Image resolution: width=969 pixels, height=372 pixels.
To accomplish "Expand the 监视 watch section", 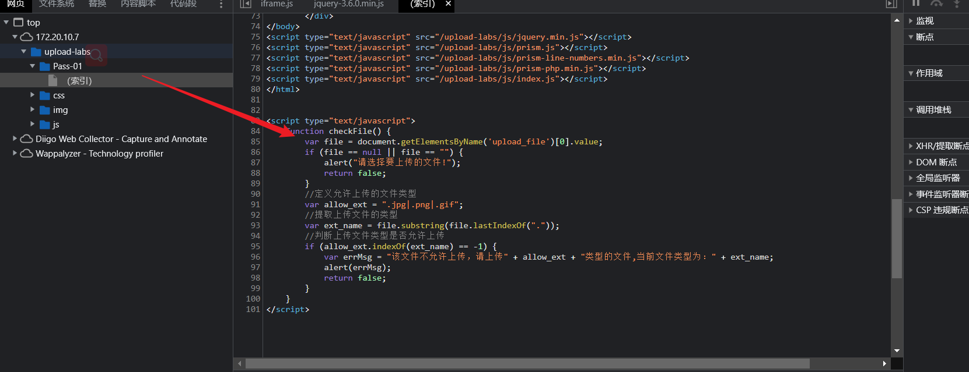I will pyautogui.click(x=936, y=21).
